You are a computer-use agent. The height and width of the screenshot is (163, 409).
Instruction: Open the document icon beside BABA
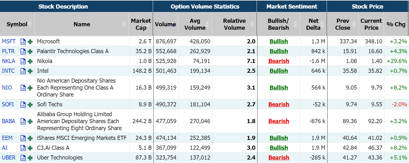(23, 121)
